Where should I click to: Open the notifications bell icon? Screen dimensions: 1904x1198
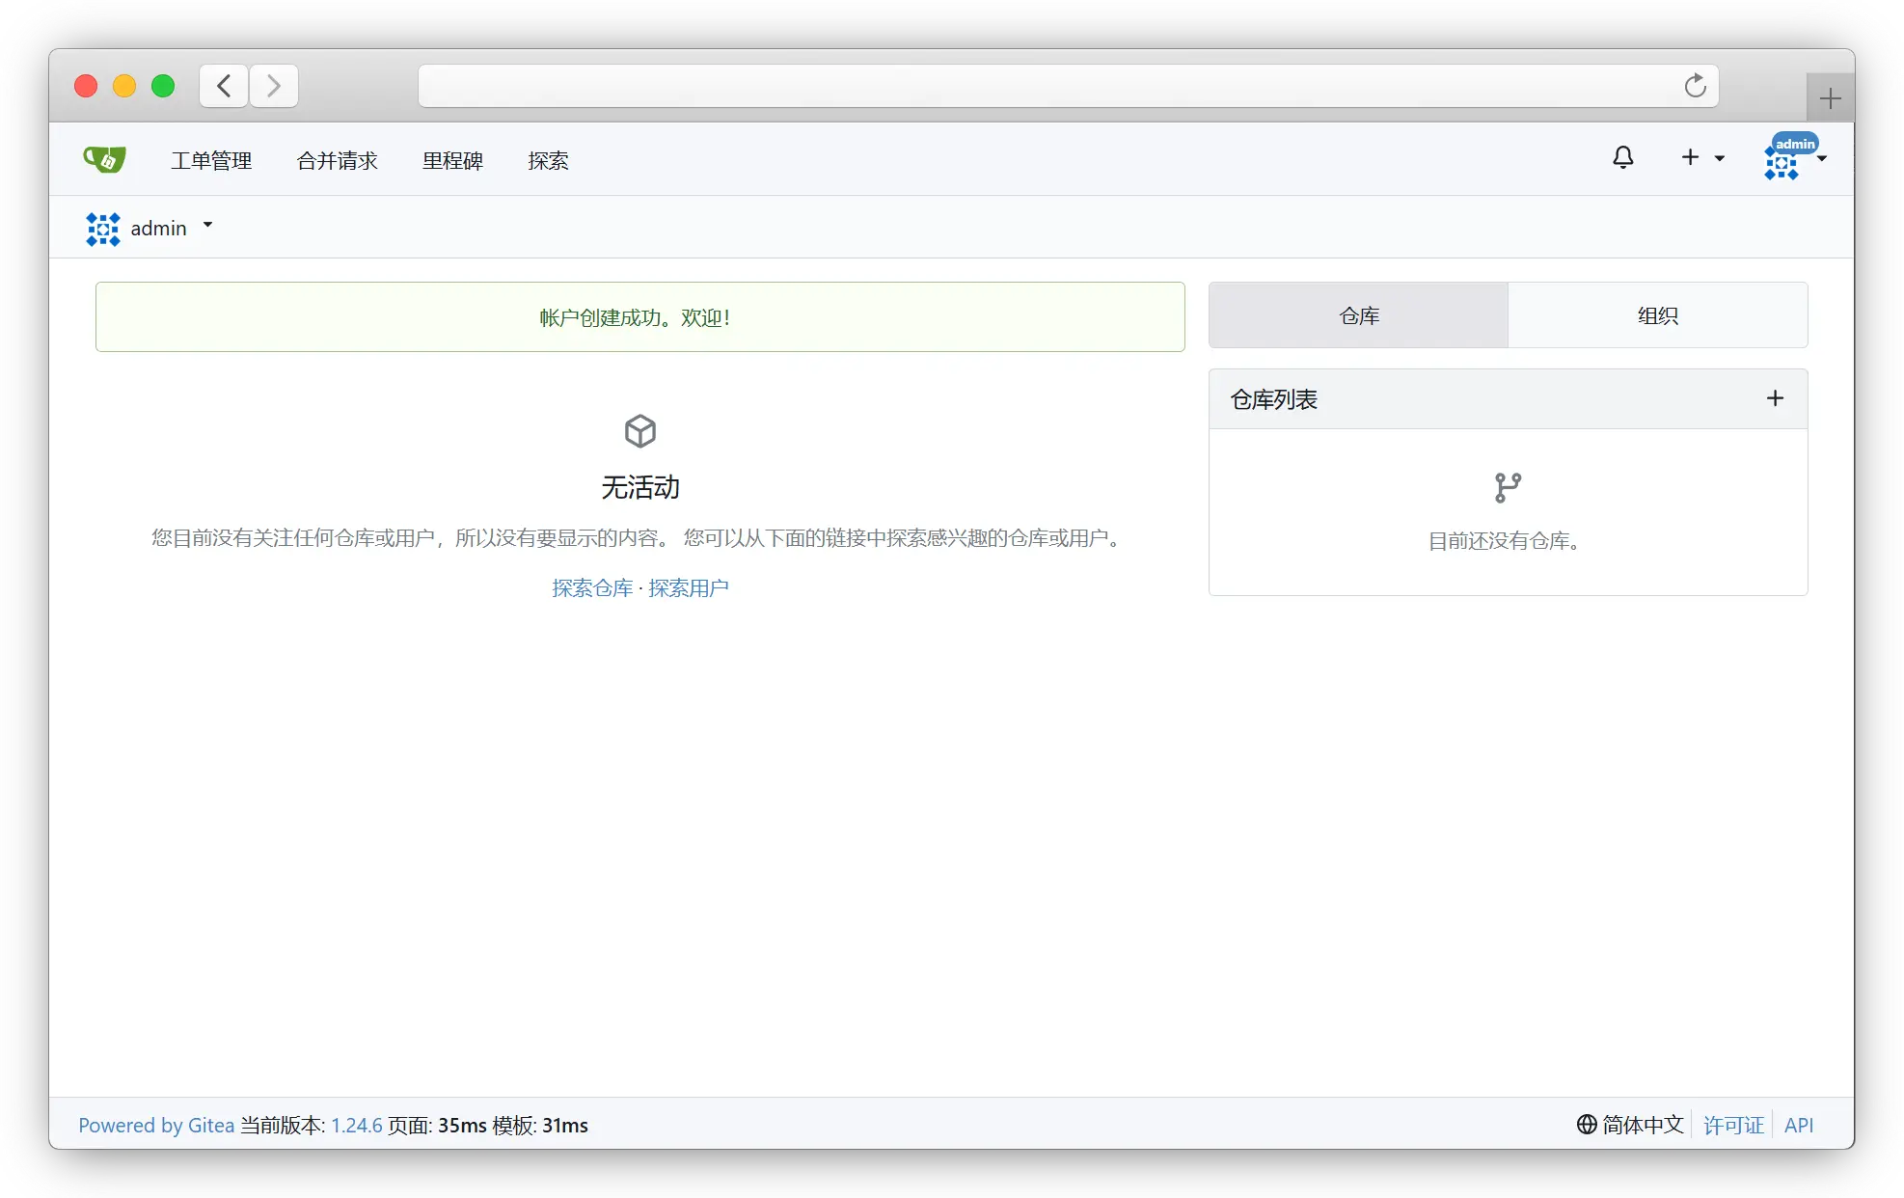coord(1623,157)
